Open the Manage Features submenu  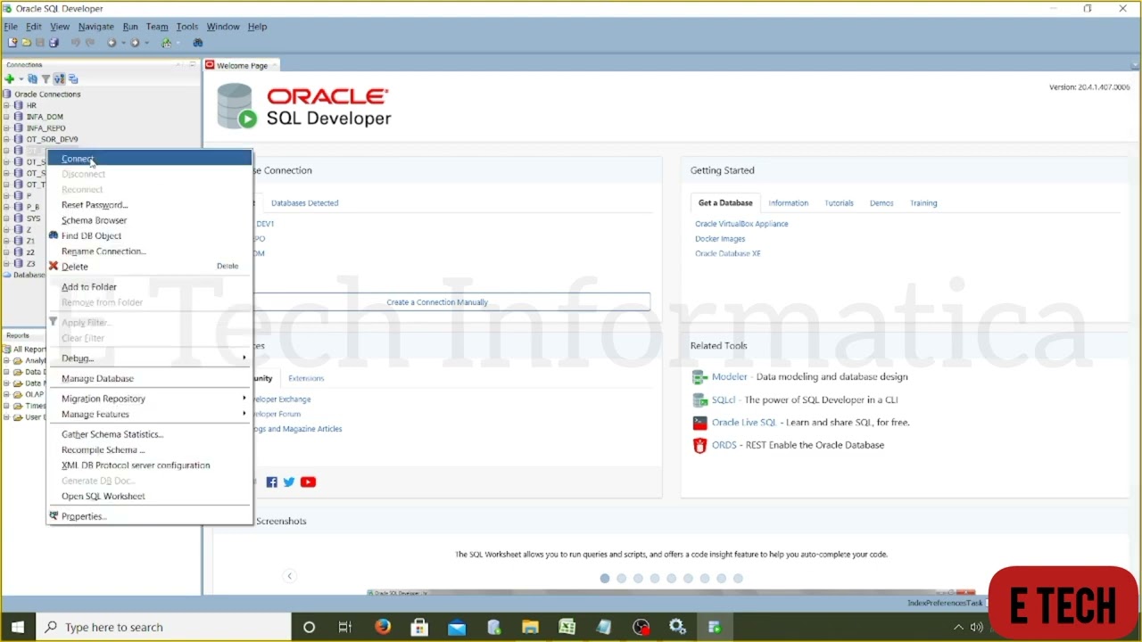pos(149,415)
